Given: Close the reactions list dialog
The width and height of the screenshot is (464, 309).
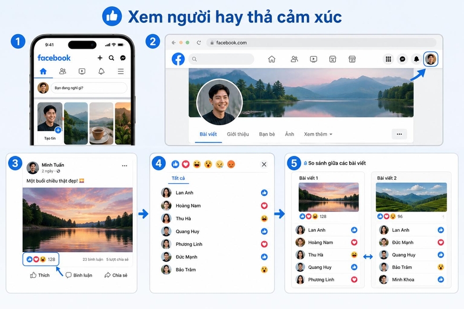Looking at the screenshot, I should 264,164.
